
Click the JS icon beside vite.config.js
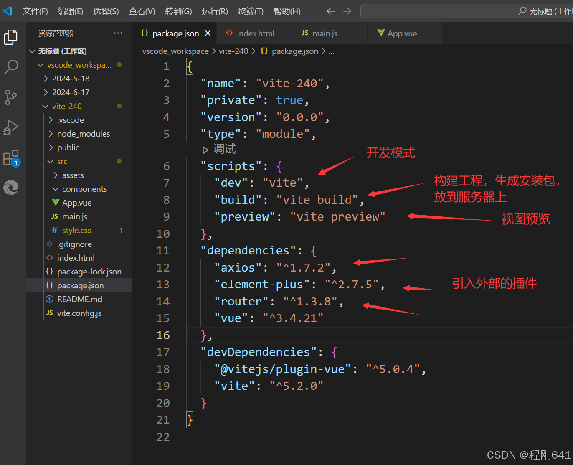50,313
